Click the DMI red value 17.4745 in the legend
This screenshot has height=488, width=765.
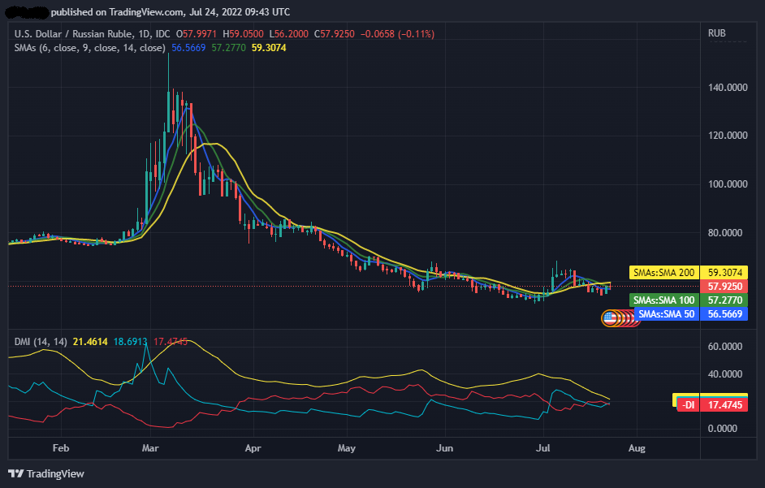click(171, 342)
